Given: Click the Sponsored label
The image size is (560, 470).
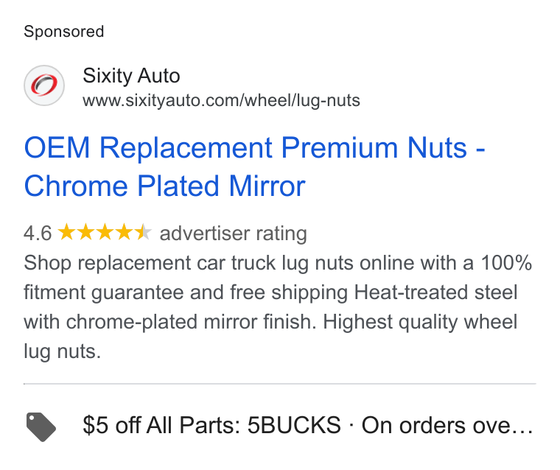Looking at the screenshot, I should (64, 32).
